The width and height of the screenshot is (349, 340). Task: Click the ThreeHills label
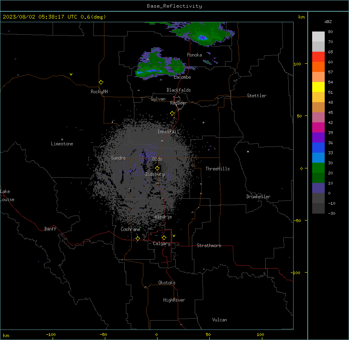pyautogui.click(x=217, y=169)
